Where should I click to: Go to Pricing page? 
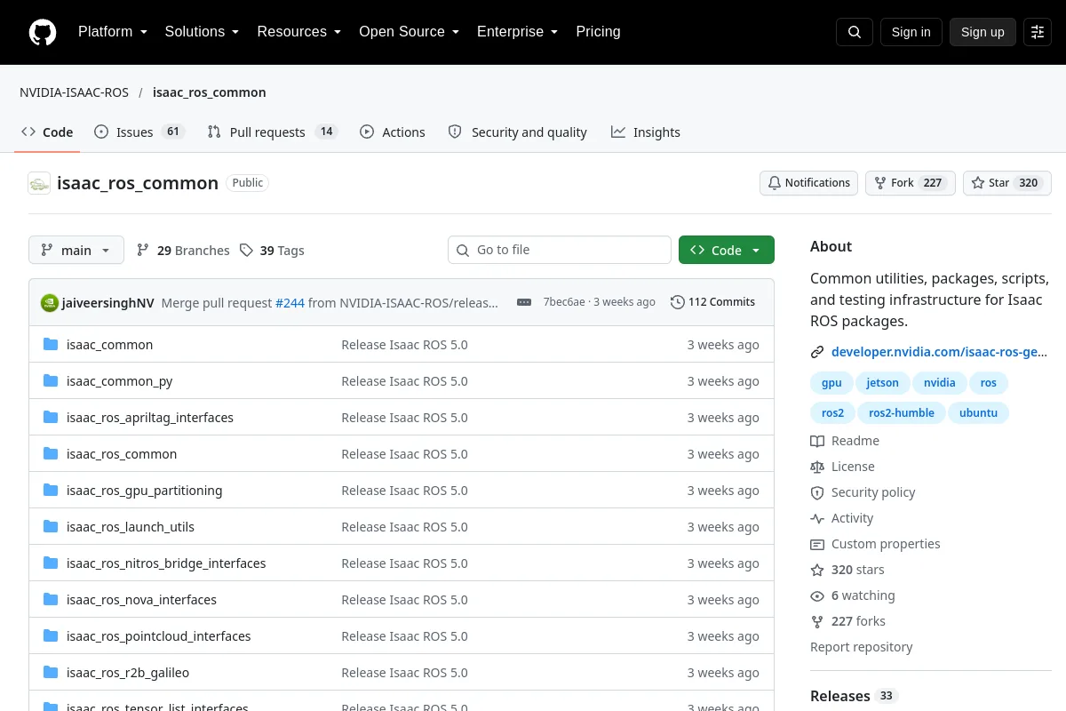pyautogui.click(x=598, y=32)
